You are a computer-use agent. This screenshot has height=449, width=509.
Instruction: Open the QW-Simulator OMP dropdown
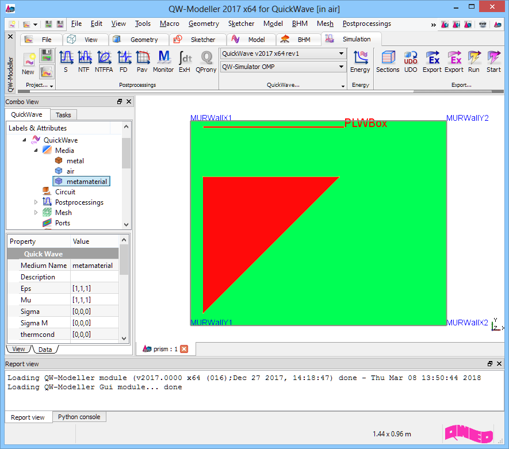pyautogui.click(x=341, y=67)
